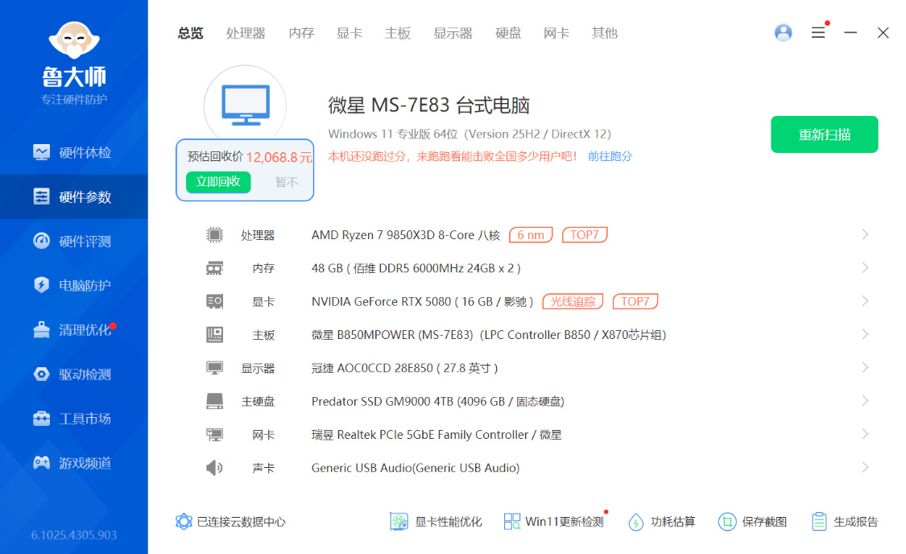906x554 pixels.
Task: Dismiss recycling offer with 暂不
Action: coord(287,182)
